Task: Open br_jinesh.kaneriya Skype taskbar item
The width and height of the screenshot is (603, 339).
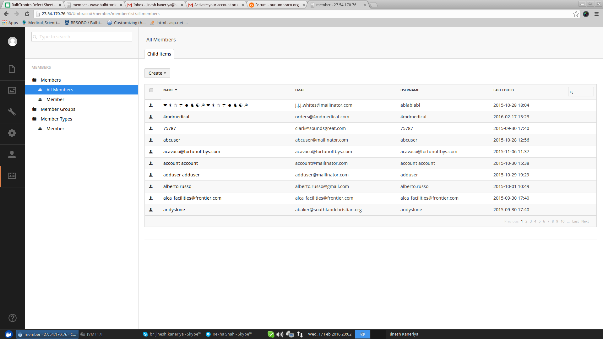Action: (x=172, y=334)
